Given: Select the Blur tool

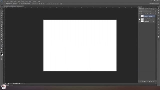Looking at the screenshot, I should coord(1,35).
